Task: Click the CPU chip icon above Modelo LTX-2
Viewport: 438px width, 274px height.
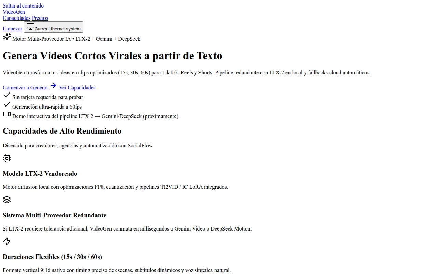Action: (7, 158)
